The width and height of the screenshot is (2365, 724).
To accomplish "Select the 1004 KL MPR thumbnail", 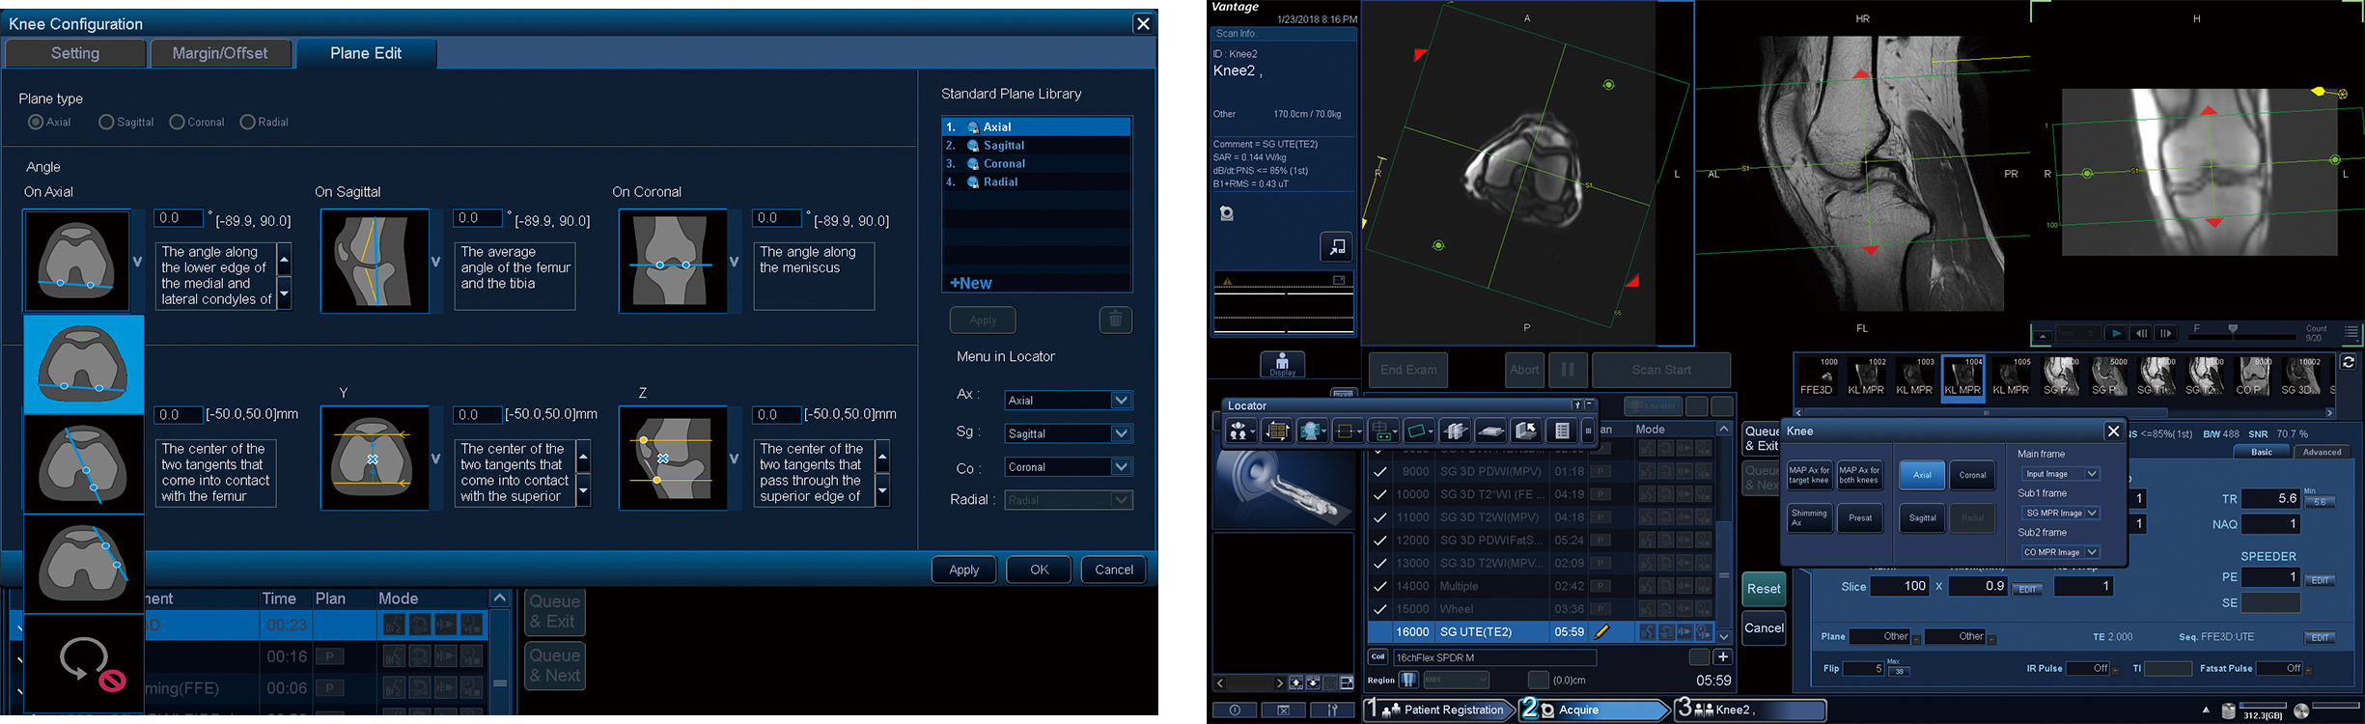I will click(x=1962, y=376).
